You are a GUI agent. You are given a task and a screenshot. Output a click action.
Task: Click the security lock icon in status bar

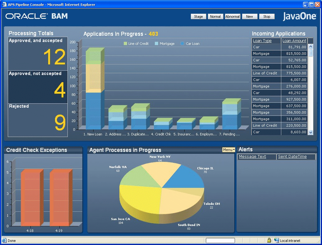pyautogui.click(x=269, y=240)
